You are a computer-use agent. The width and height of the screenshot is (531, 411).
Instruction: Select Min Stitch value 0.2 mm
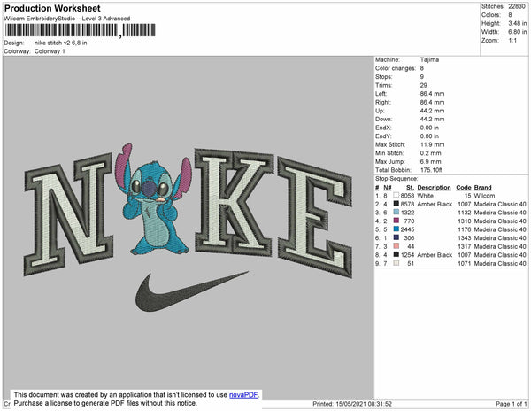tap(431, 153)
